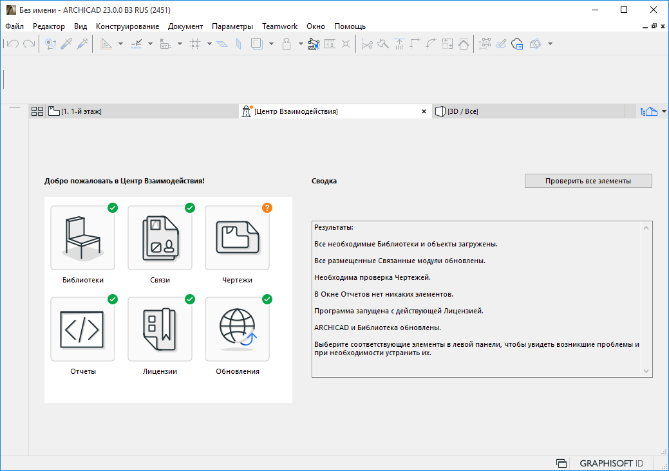669x471 pixels.
Task: Click the tab overview grid icon
Action: tap(37, 112)
